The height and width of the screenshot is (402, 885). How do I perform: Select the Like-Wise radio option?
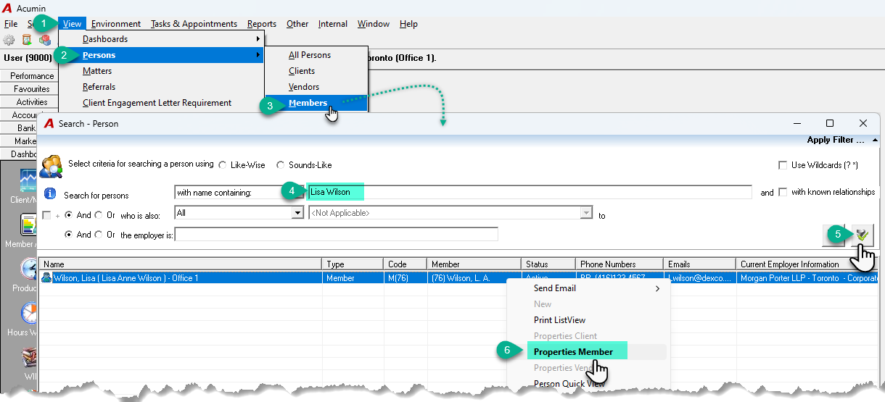click(222, 165)
